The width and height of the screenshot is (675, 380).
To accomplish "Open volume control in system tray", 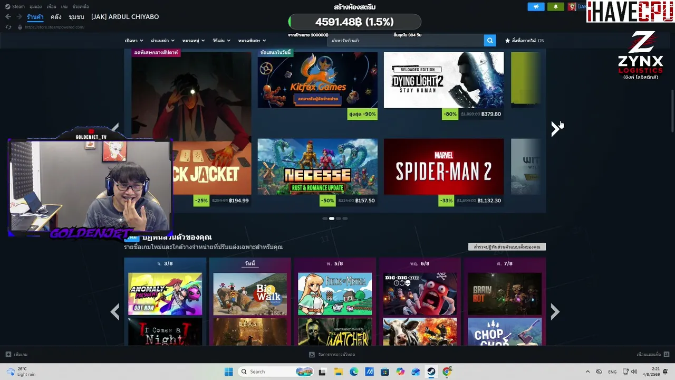I will (634, 372).
